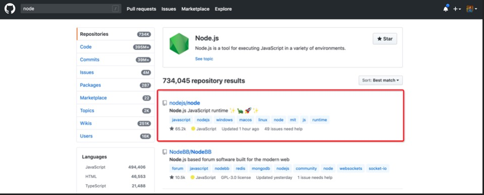Select Users results filter
484x195 pixels.
[x=116, y=136]
